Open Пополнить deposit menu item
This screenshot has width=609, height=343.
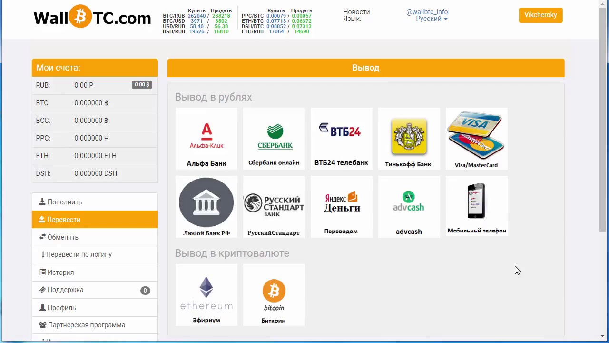tap(95, 202)
